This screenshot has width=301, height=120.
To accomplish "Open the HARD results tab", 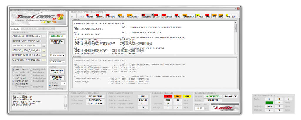I will (208, 16).
